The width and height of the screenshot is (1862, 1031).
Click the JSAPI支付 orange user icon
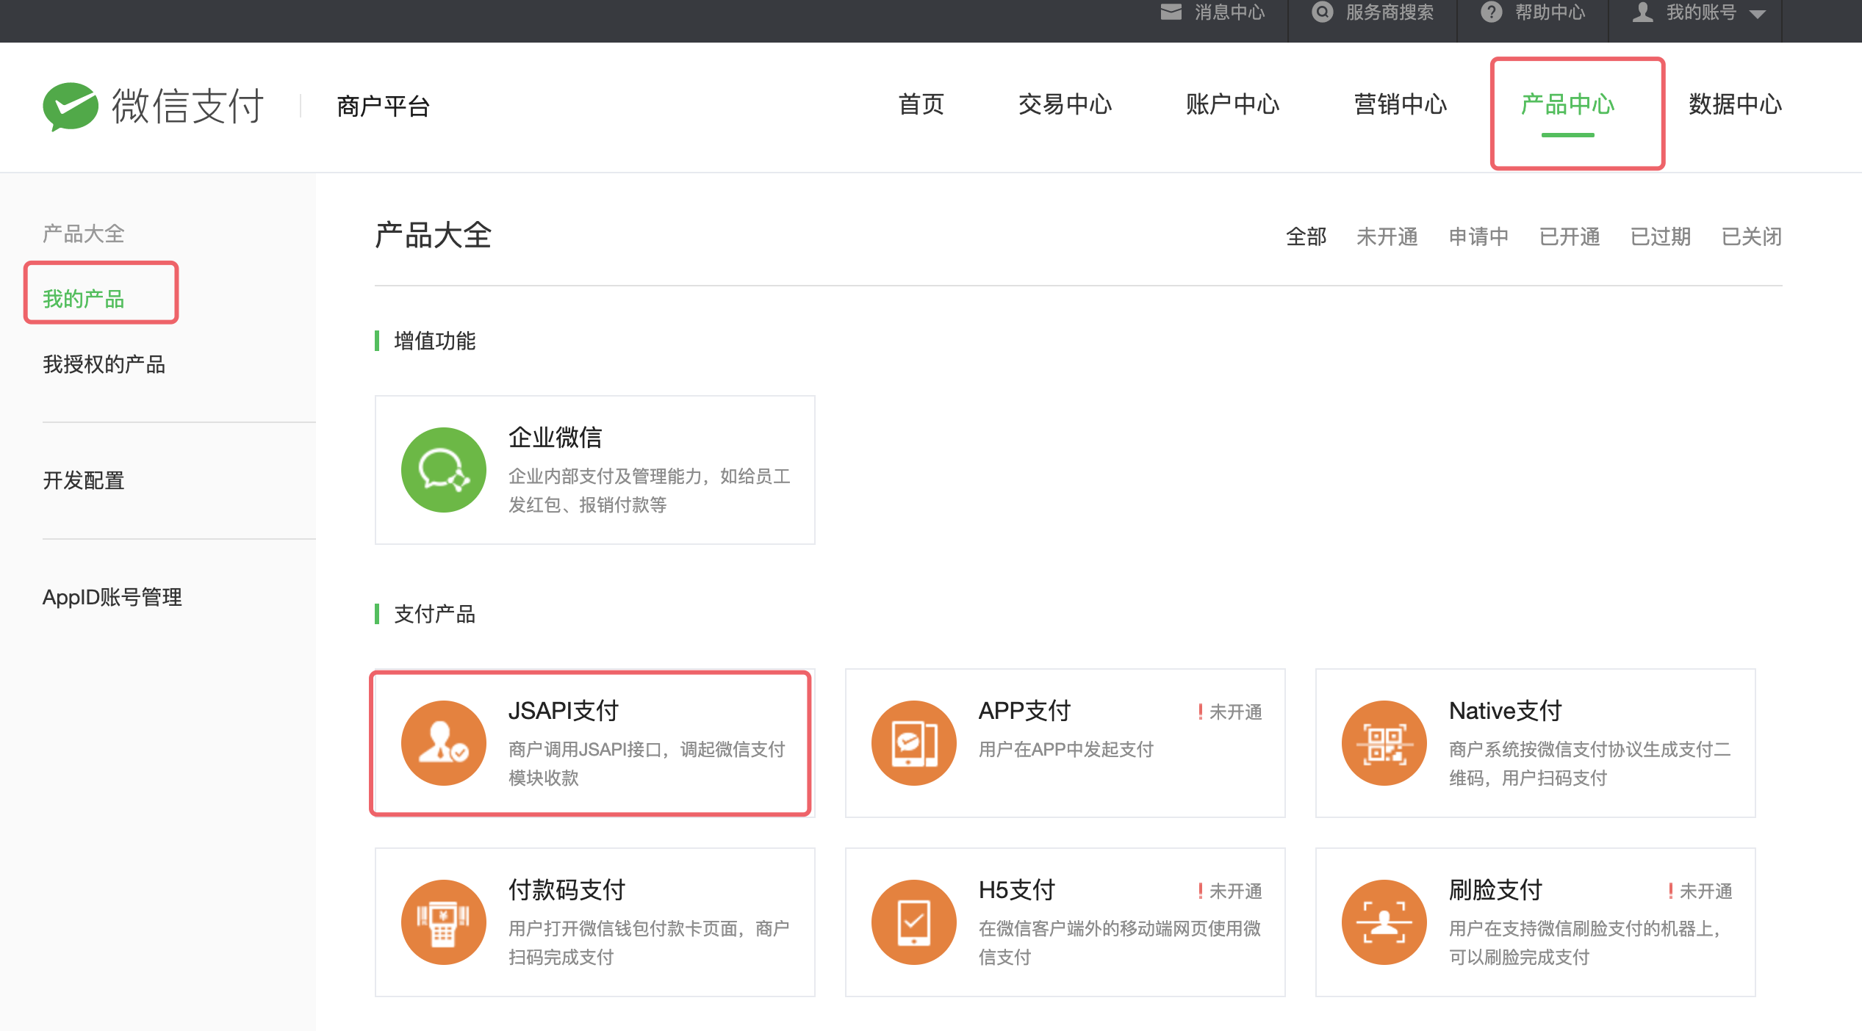(443, 742)
